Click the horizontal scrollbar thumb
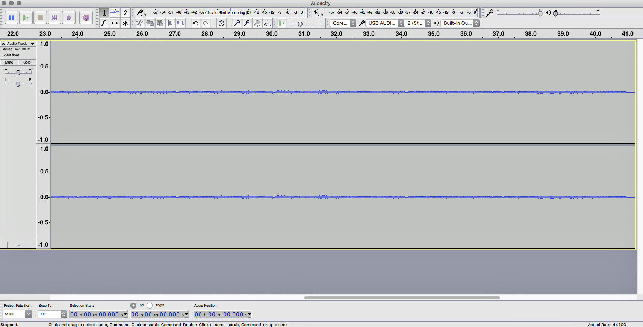Viewport: 643px width, 327px height. click(402, 298)
